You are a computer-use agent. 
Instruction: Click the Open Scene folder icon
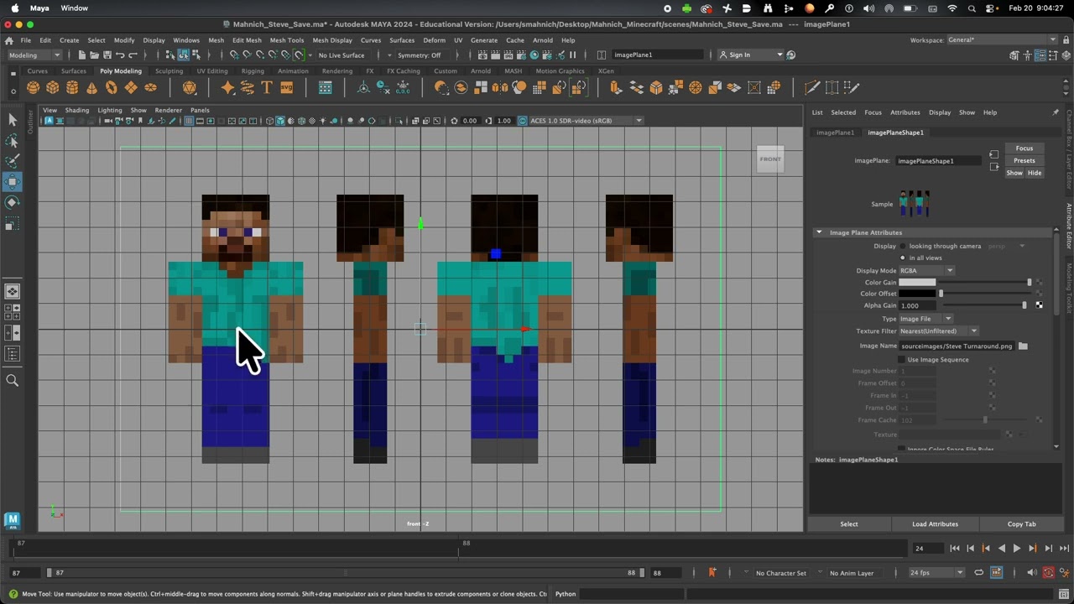[x=94, y=55]
